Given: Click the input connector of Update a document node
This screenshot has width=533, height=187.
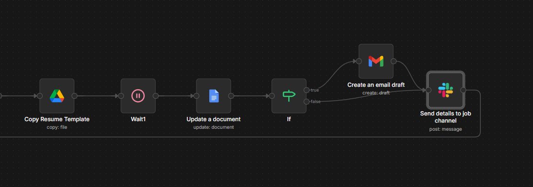Looking at the screenshot, I should coord(196,96).
